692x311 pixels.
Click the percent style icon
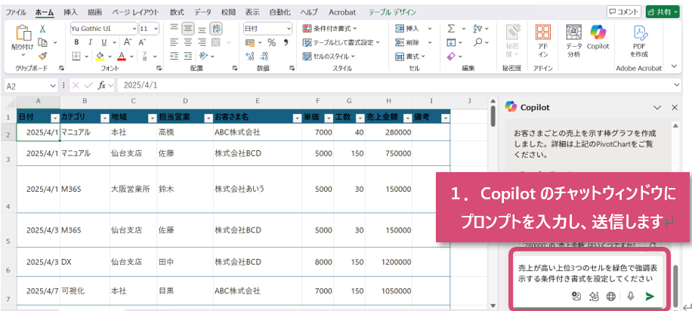[x=272, y=43]
